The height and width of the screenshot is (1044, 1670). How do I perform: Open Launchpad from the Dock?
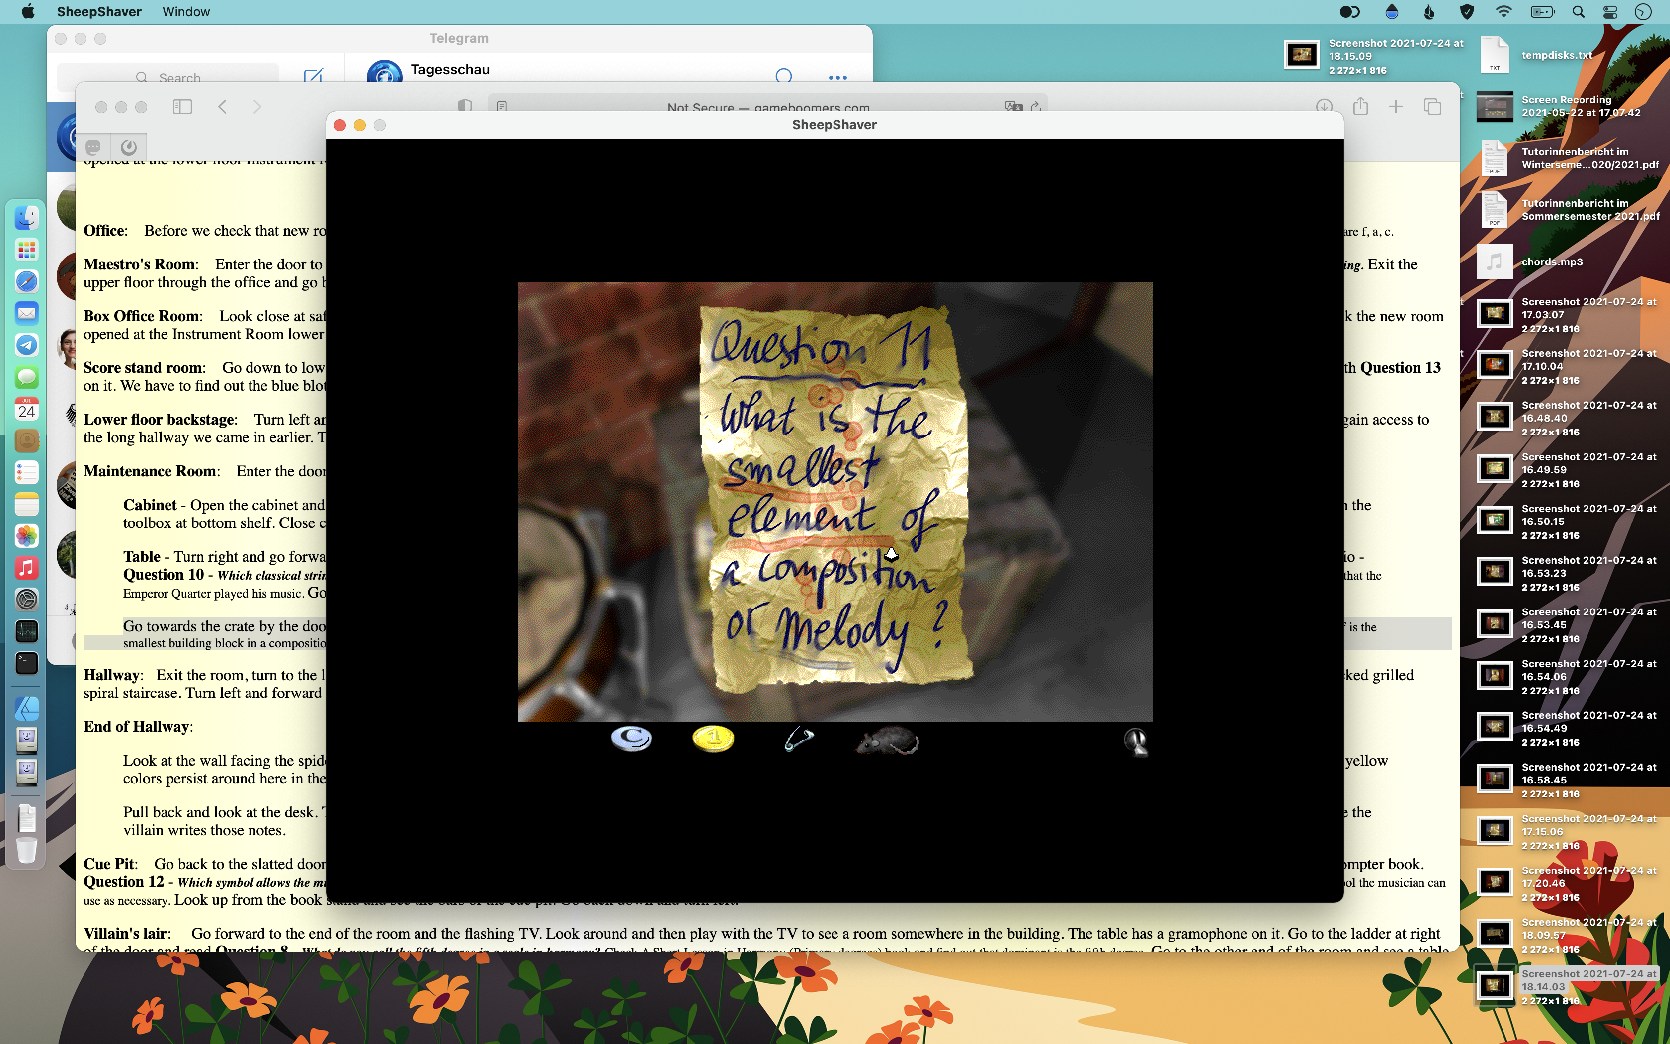pos(26,250)
